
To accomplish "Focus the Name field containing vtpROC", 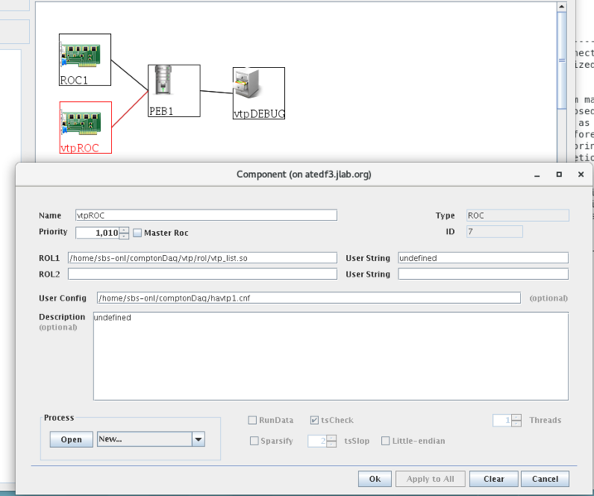I will click(x=206, y=215).
